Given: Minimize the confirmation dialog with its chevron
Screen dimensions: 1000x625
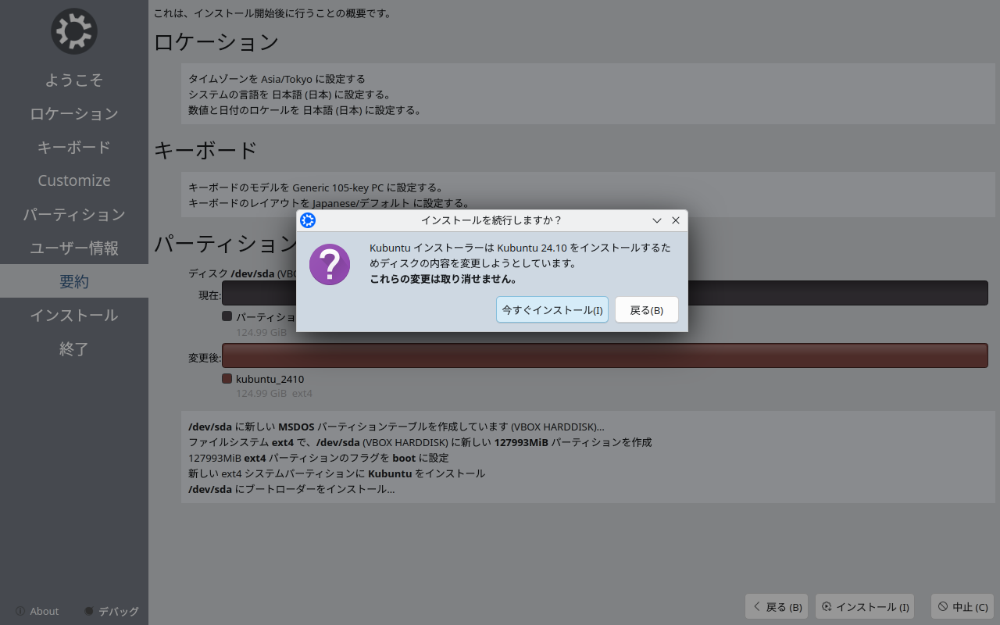Looking at the screenshot, I should click(657, 220).
